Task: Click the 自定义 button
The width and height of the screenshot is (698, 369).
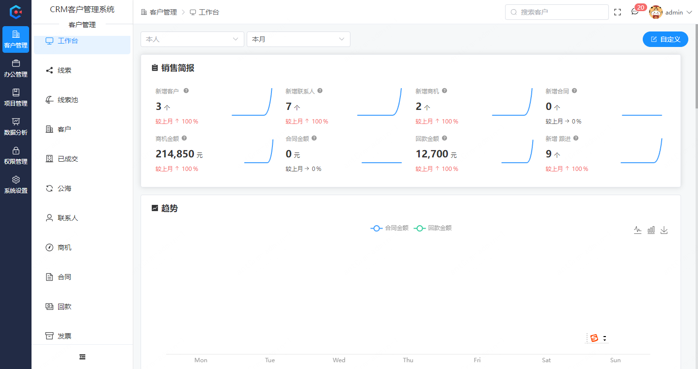Action: point(666,39)
